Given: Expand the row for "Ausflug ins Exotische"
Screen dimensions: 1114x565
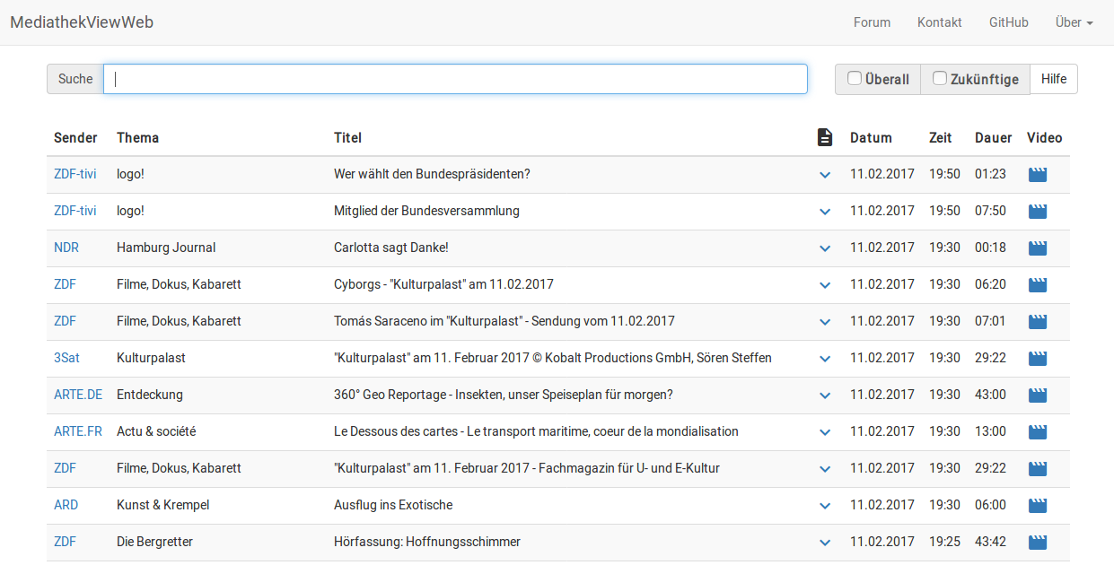Looking at the screenshot, I should click(824, 505).
